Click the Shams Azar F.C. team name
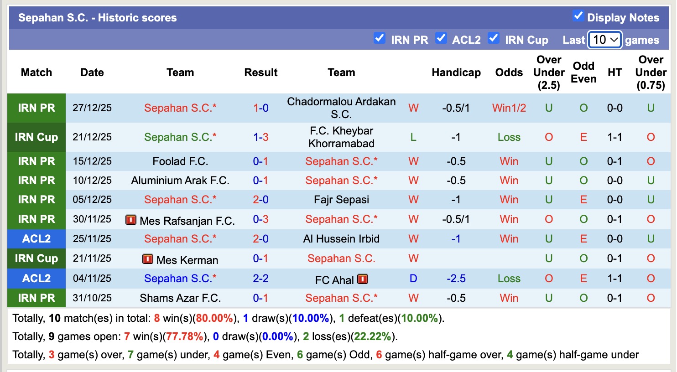677x372 pixels. click(180, 298)
